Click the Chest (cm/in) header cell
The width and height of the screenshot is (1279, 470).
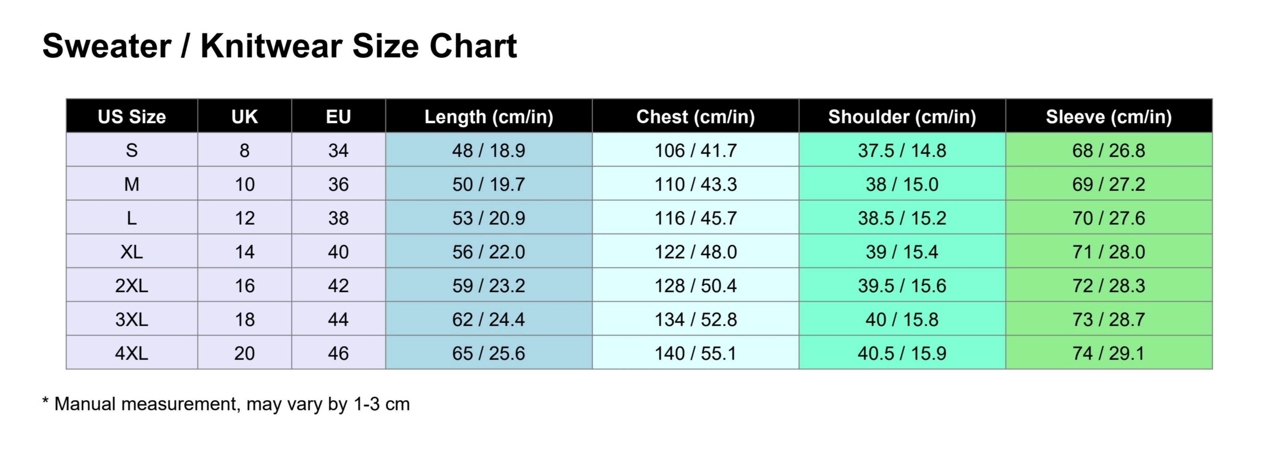695,117
